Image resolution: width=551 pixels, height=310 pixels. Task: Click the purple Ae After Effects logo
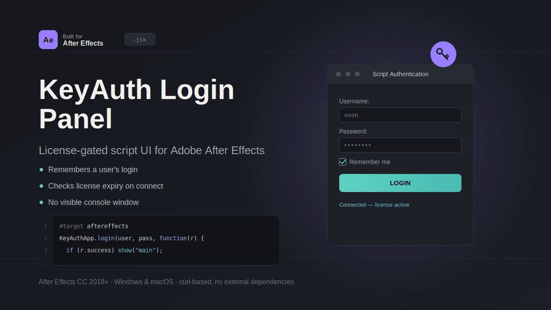click(48, 40)
